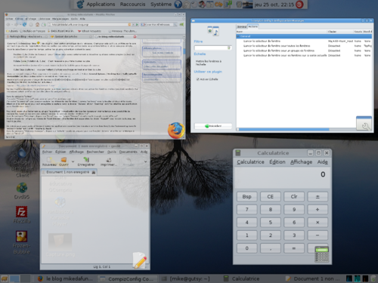378x283 pixels.
Task: Click the green calculator overlay icon
Action: click(322, 254)
